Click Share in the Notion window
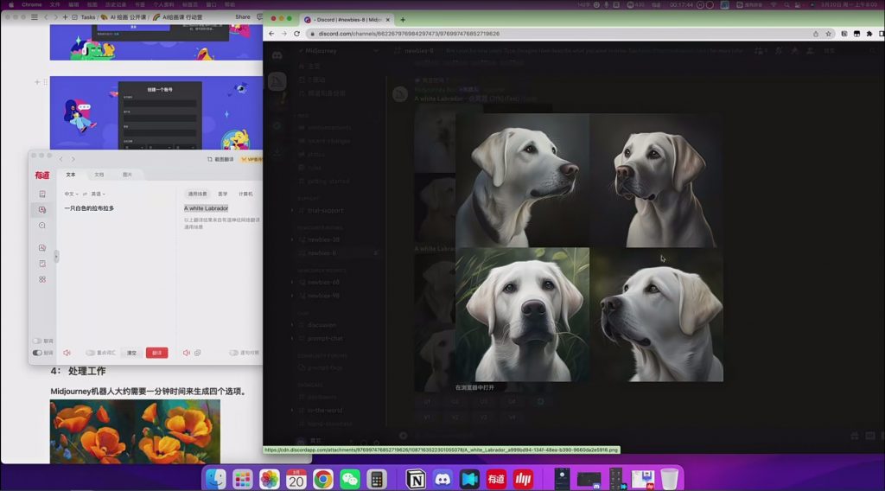 click(x=243, y=17)
